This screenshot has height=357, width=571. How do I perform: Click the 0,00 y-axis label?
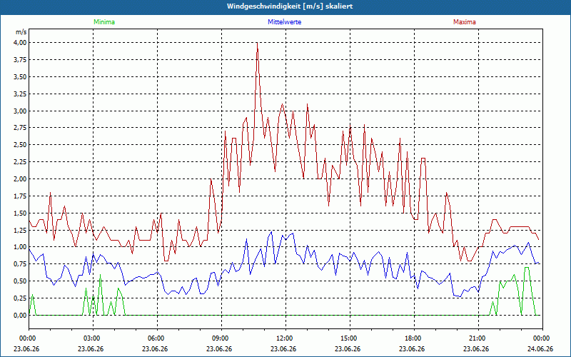coord(20,316)
